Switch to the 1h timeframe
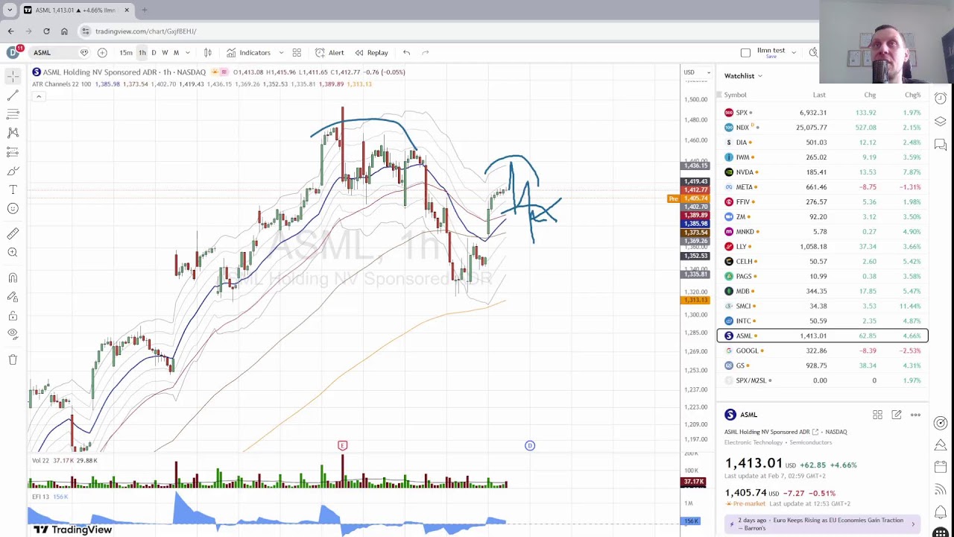This screenshot has width=954, height=537. [x=142, y=52]
